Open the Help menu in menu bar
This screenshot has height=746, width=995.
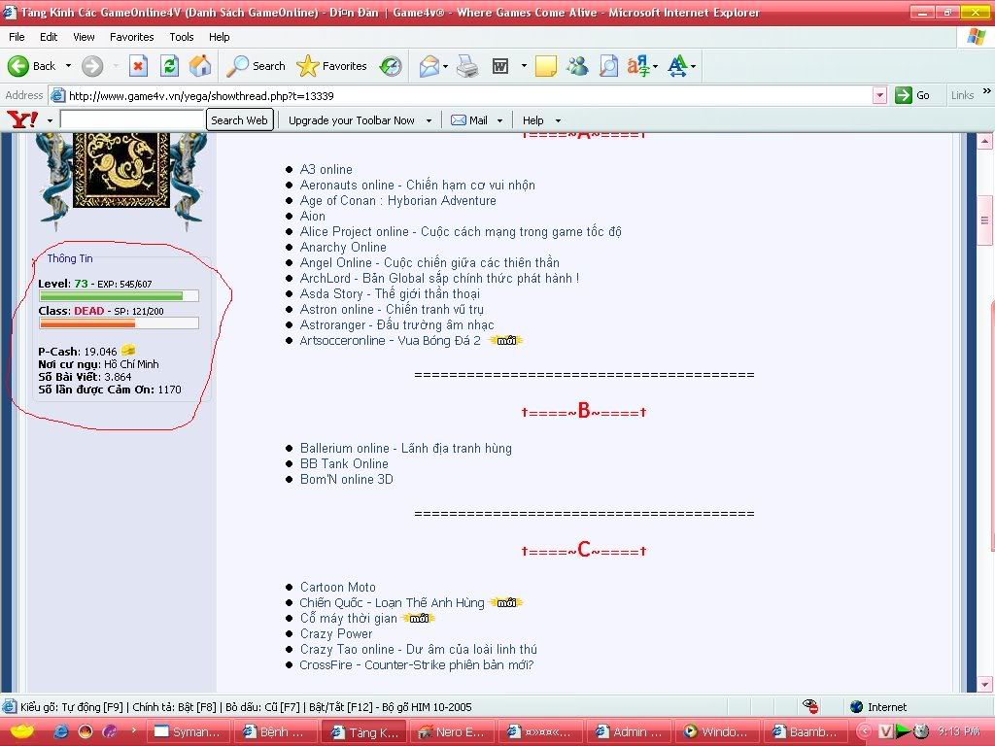219,37
